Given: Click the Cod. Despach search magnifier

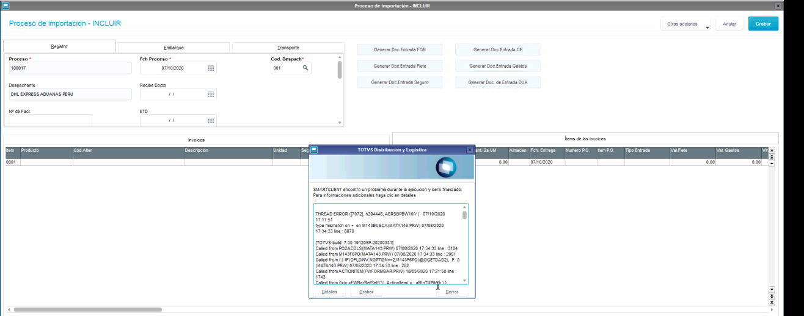Looking at the screenshot, I should [305, 68].
